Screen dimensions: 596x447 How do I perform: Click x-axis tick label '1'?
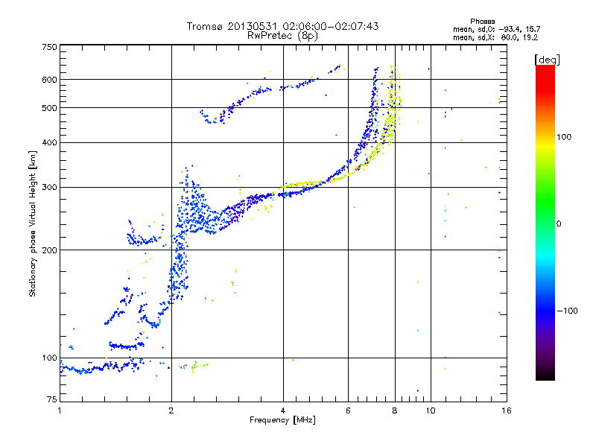coord(60,410)
